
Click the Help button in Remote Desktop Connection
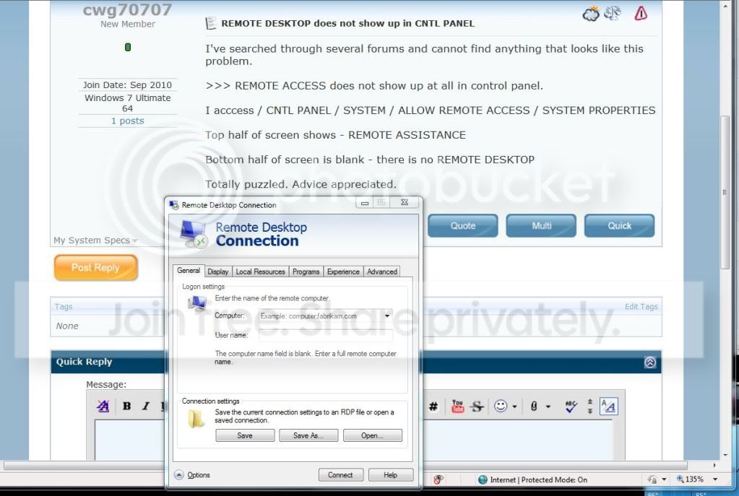click(x=390, y=475)
